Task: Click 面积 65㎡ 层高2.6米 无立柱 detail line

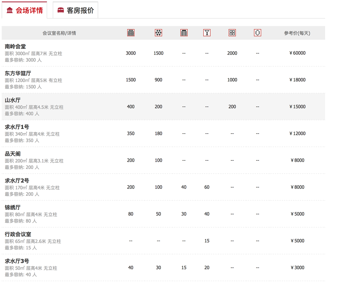Action: pos(33,241)
